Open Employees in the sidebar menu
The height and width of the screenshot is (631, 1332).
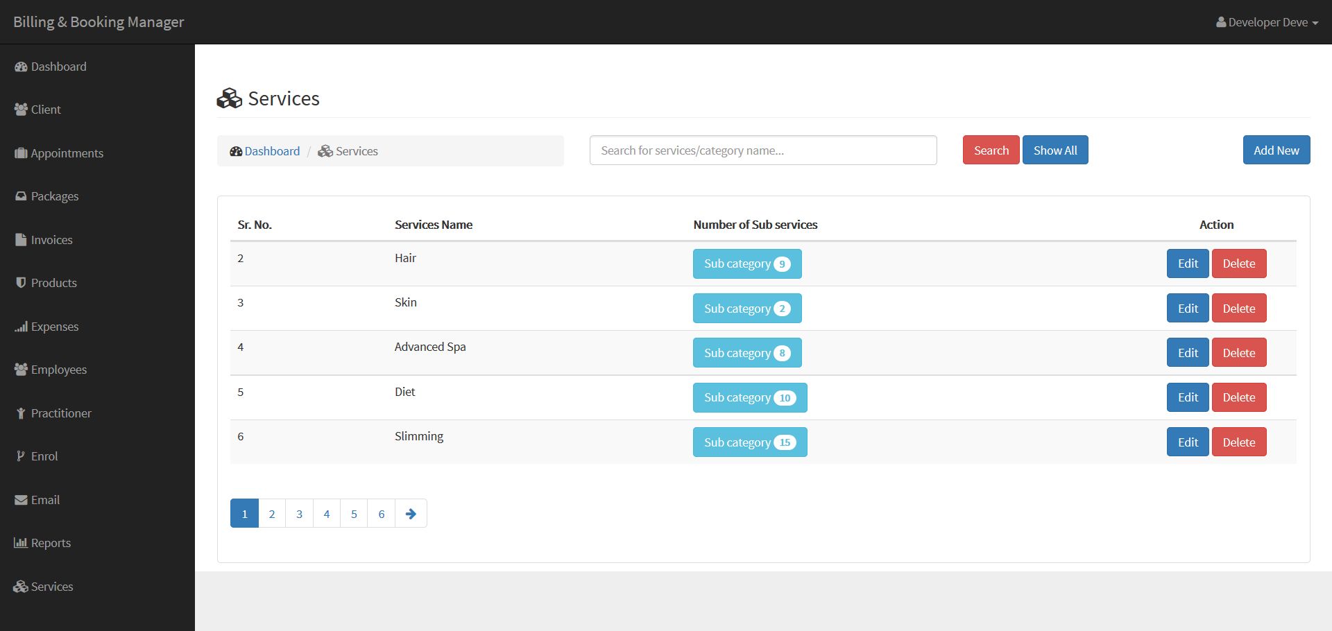[58, 370]
